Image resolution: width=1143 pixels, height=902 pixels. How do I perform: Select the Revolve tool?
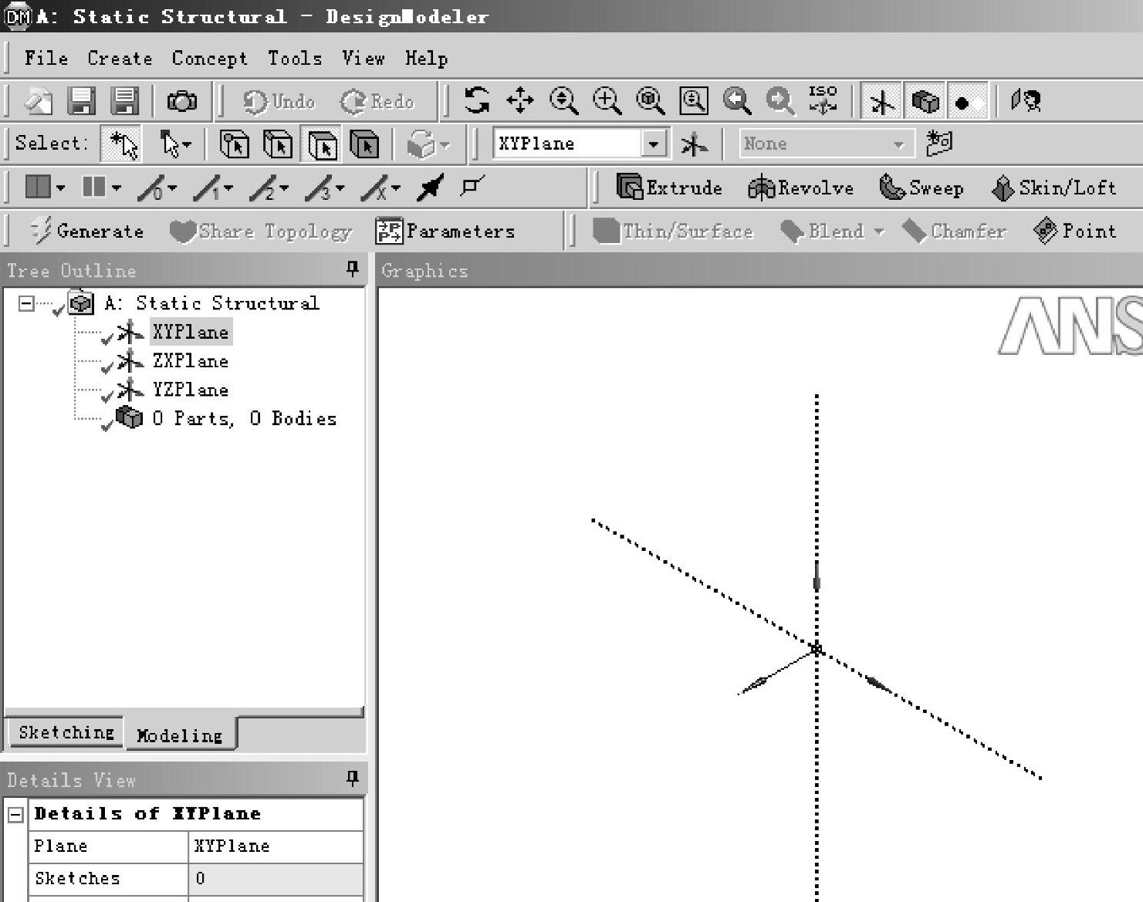click(x=761, y=187)
